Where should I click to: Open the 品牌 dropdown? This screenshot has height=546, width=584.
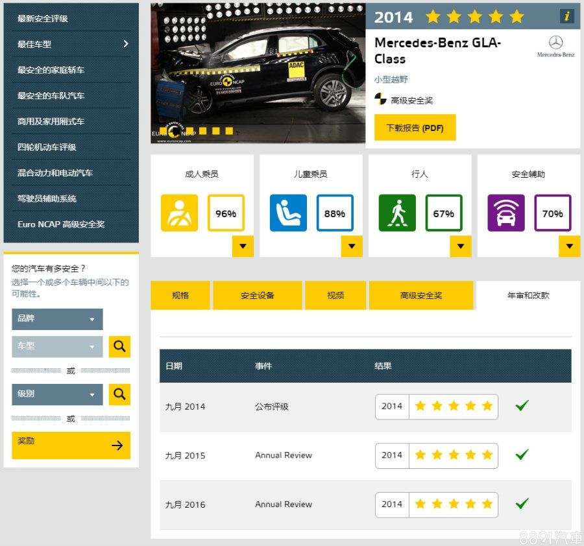pos(57,319)
